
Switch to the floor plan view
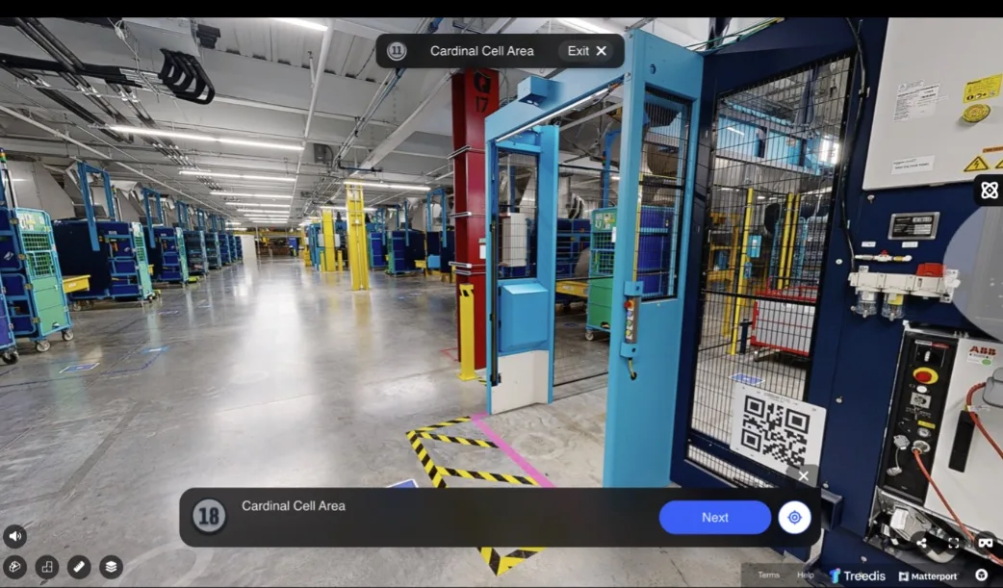point(47,567)
